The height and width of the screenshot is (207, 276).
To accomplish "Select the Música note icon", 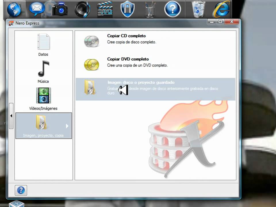I will point(43,69).
